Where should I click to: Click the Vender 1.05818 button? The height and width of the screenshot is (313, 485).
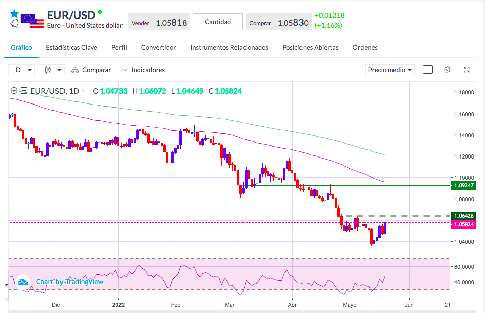coord(159,22)
